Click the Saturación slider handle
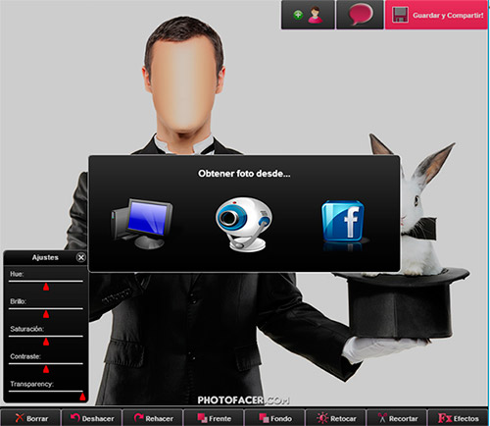This screenshot has width=490, height=426. pos(46,342)
